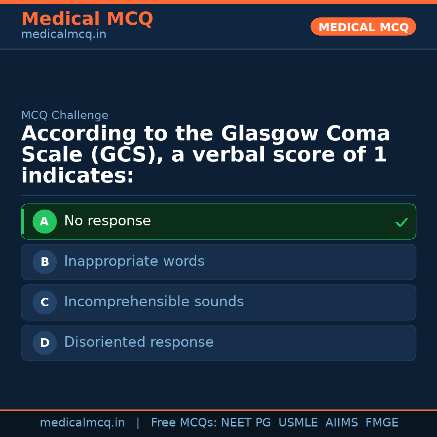
Task: Click the "Free MCQs:" footer label
Action: click(x=184, y=423)
